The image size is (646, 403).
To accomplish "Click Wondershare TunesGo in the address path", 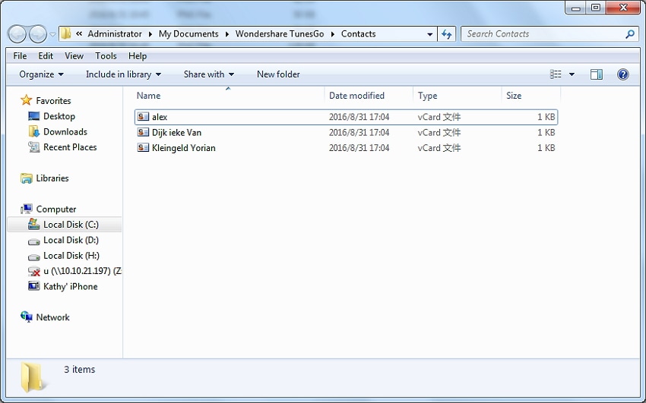I will click(280, 34).
